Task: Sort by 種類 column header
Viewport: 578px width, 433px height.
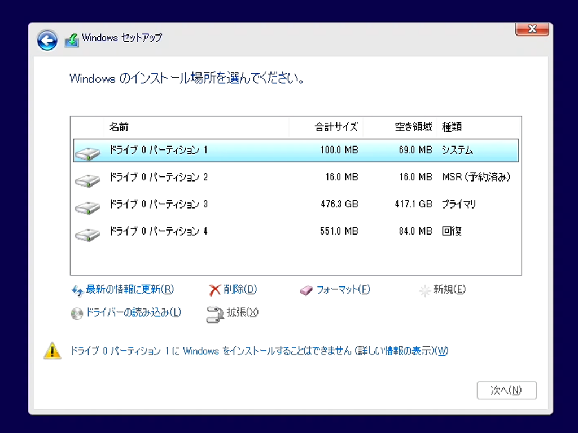Action: click(479, 127)
